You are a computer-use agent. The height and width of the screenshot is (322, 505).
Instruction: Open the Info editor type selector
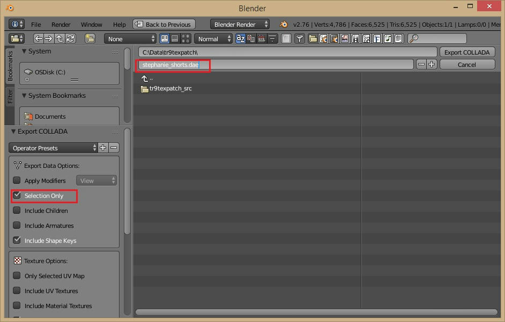17,24
